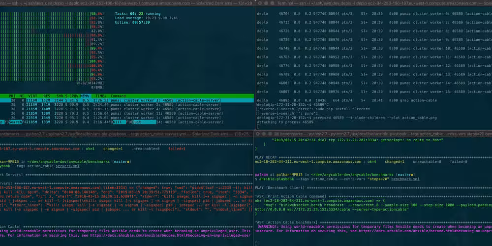Image resolution: width=492 pixels, height=246 pixels.
Task: Minimize the top-right ssh Terminal window
Action: click(x=267, y=3)
